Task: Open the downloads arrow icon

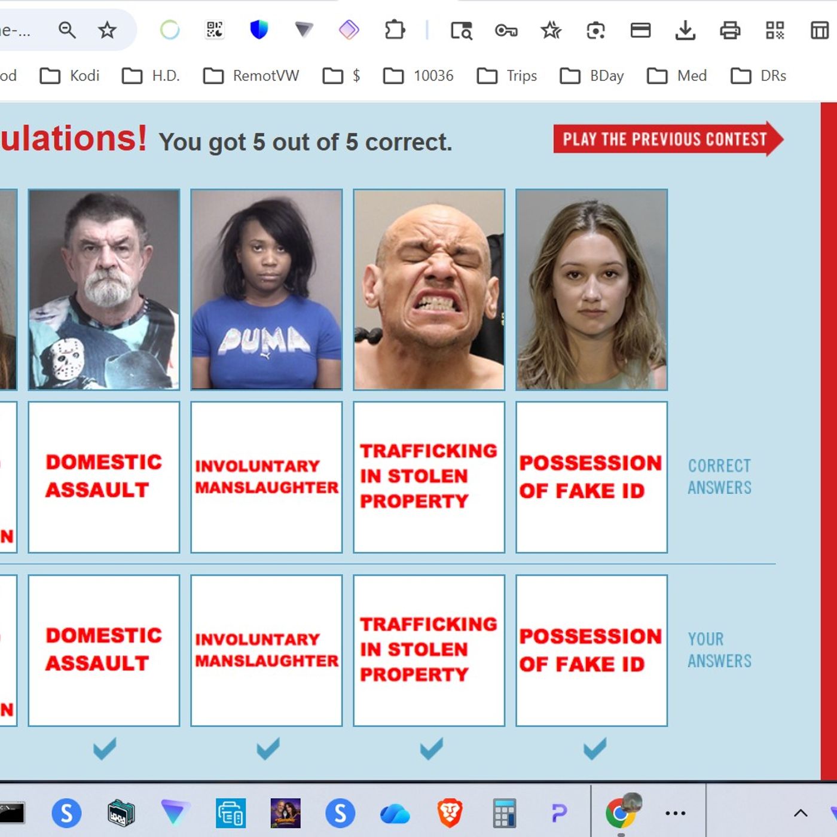Action: click(x=685, y=30)
